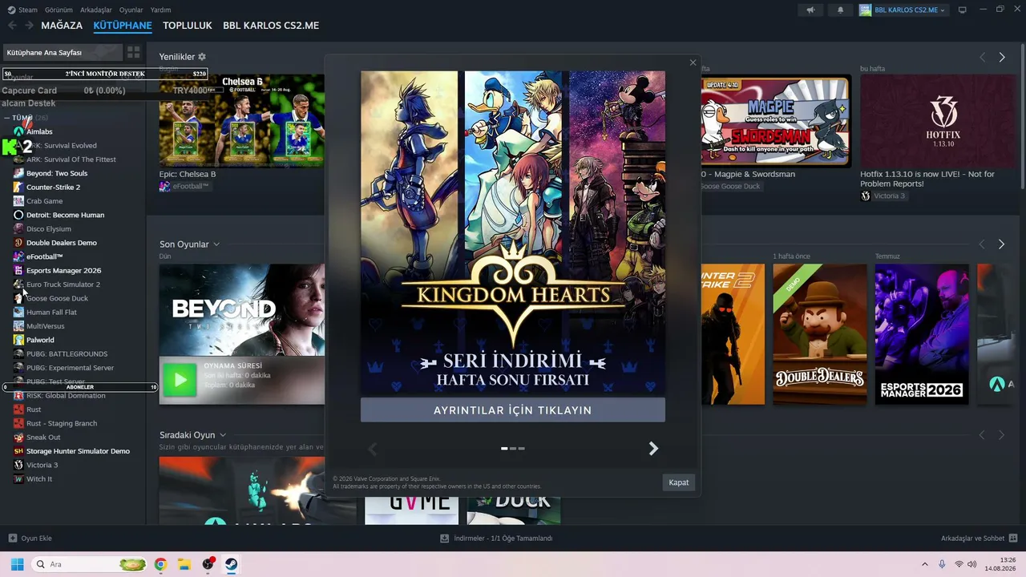Collapse the TÜMÜ games category

tap(7, 118)
